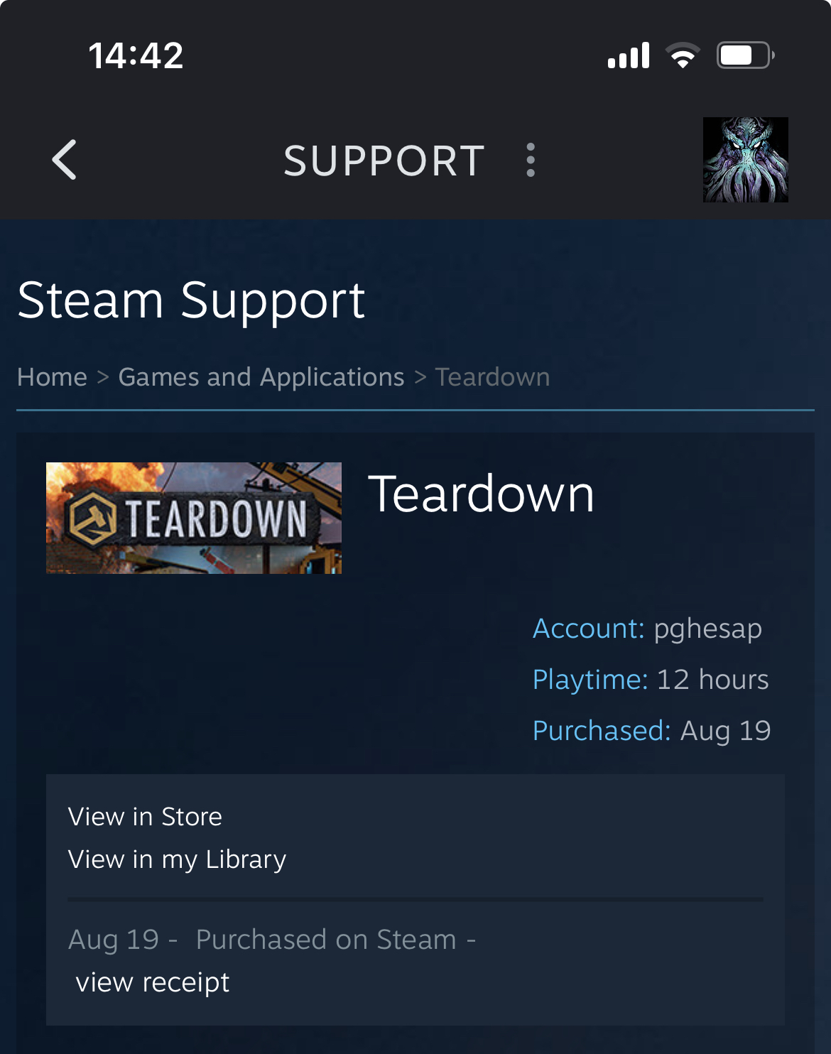The width and height of the screenshot is (831, 1054).
Task: Select the Account pghesap text
Action: (647, 629)
